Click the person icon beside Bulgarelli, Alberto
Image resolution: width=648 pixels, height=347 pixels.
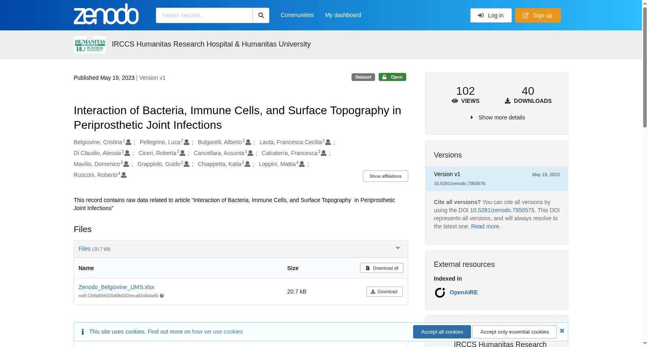(x=248, y=142)
